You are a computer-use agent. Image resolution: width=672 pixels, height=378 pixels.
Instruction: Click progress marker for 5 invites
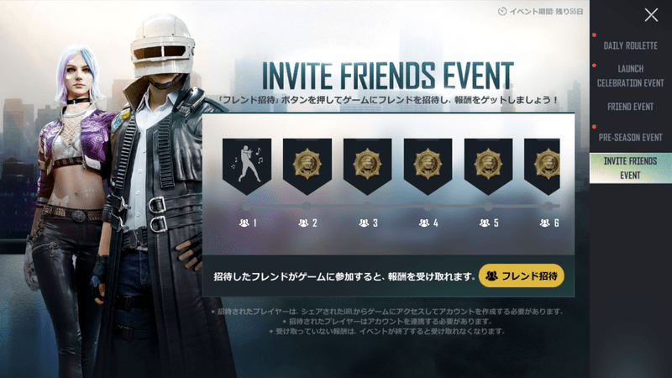point(488,207)
